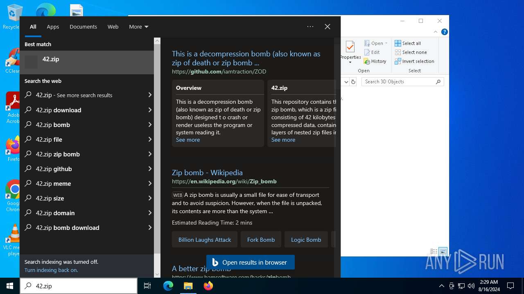The image size is (524, 294).
Task: Click search icon beside '42.zip size'
Action: (x=28, y=198)
